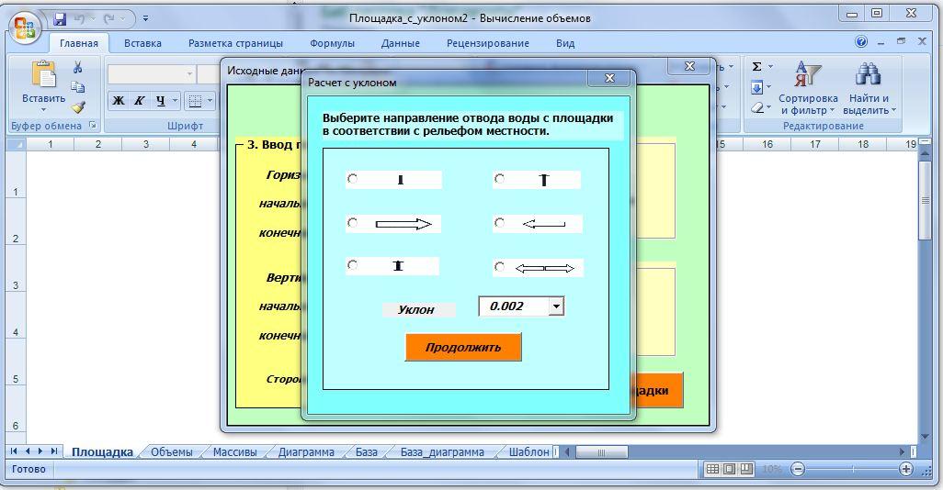The image size is (943, 490).
Task: Open Customize Quick Access Toolbar arrow
Action: coord(145,19)
